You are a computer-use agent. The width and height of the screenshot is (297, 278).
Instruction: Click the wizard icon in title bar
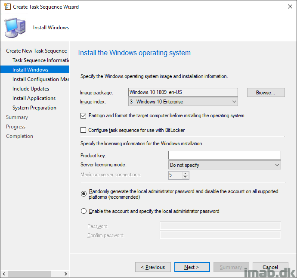pos(7,6)
